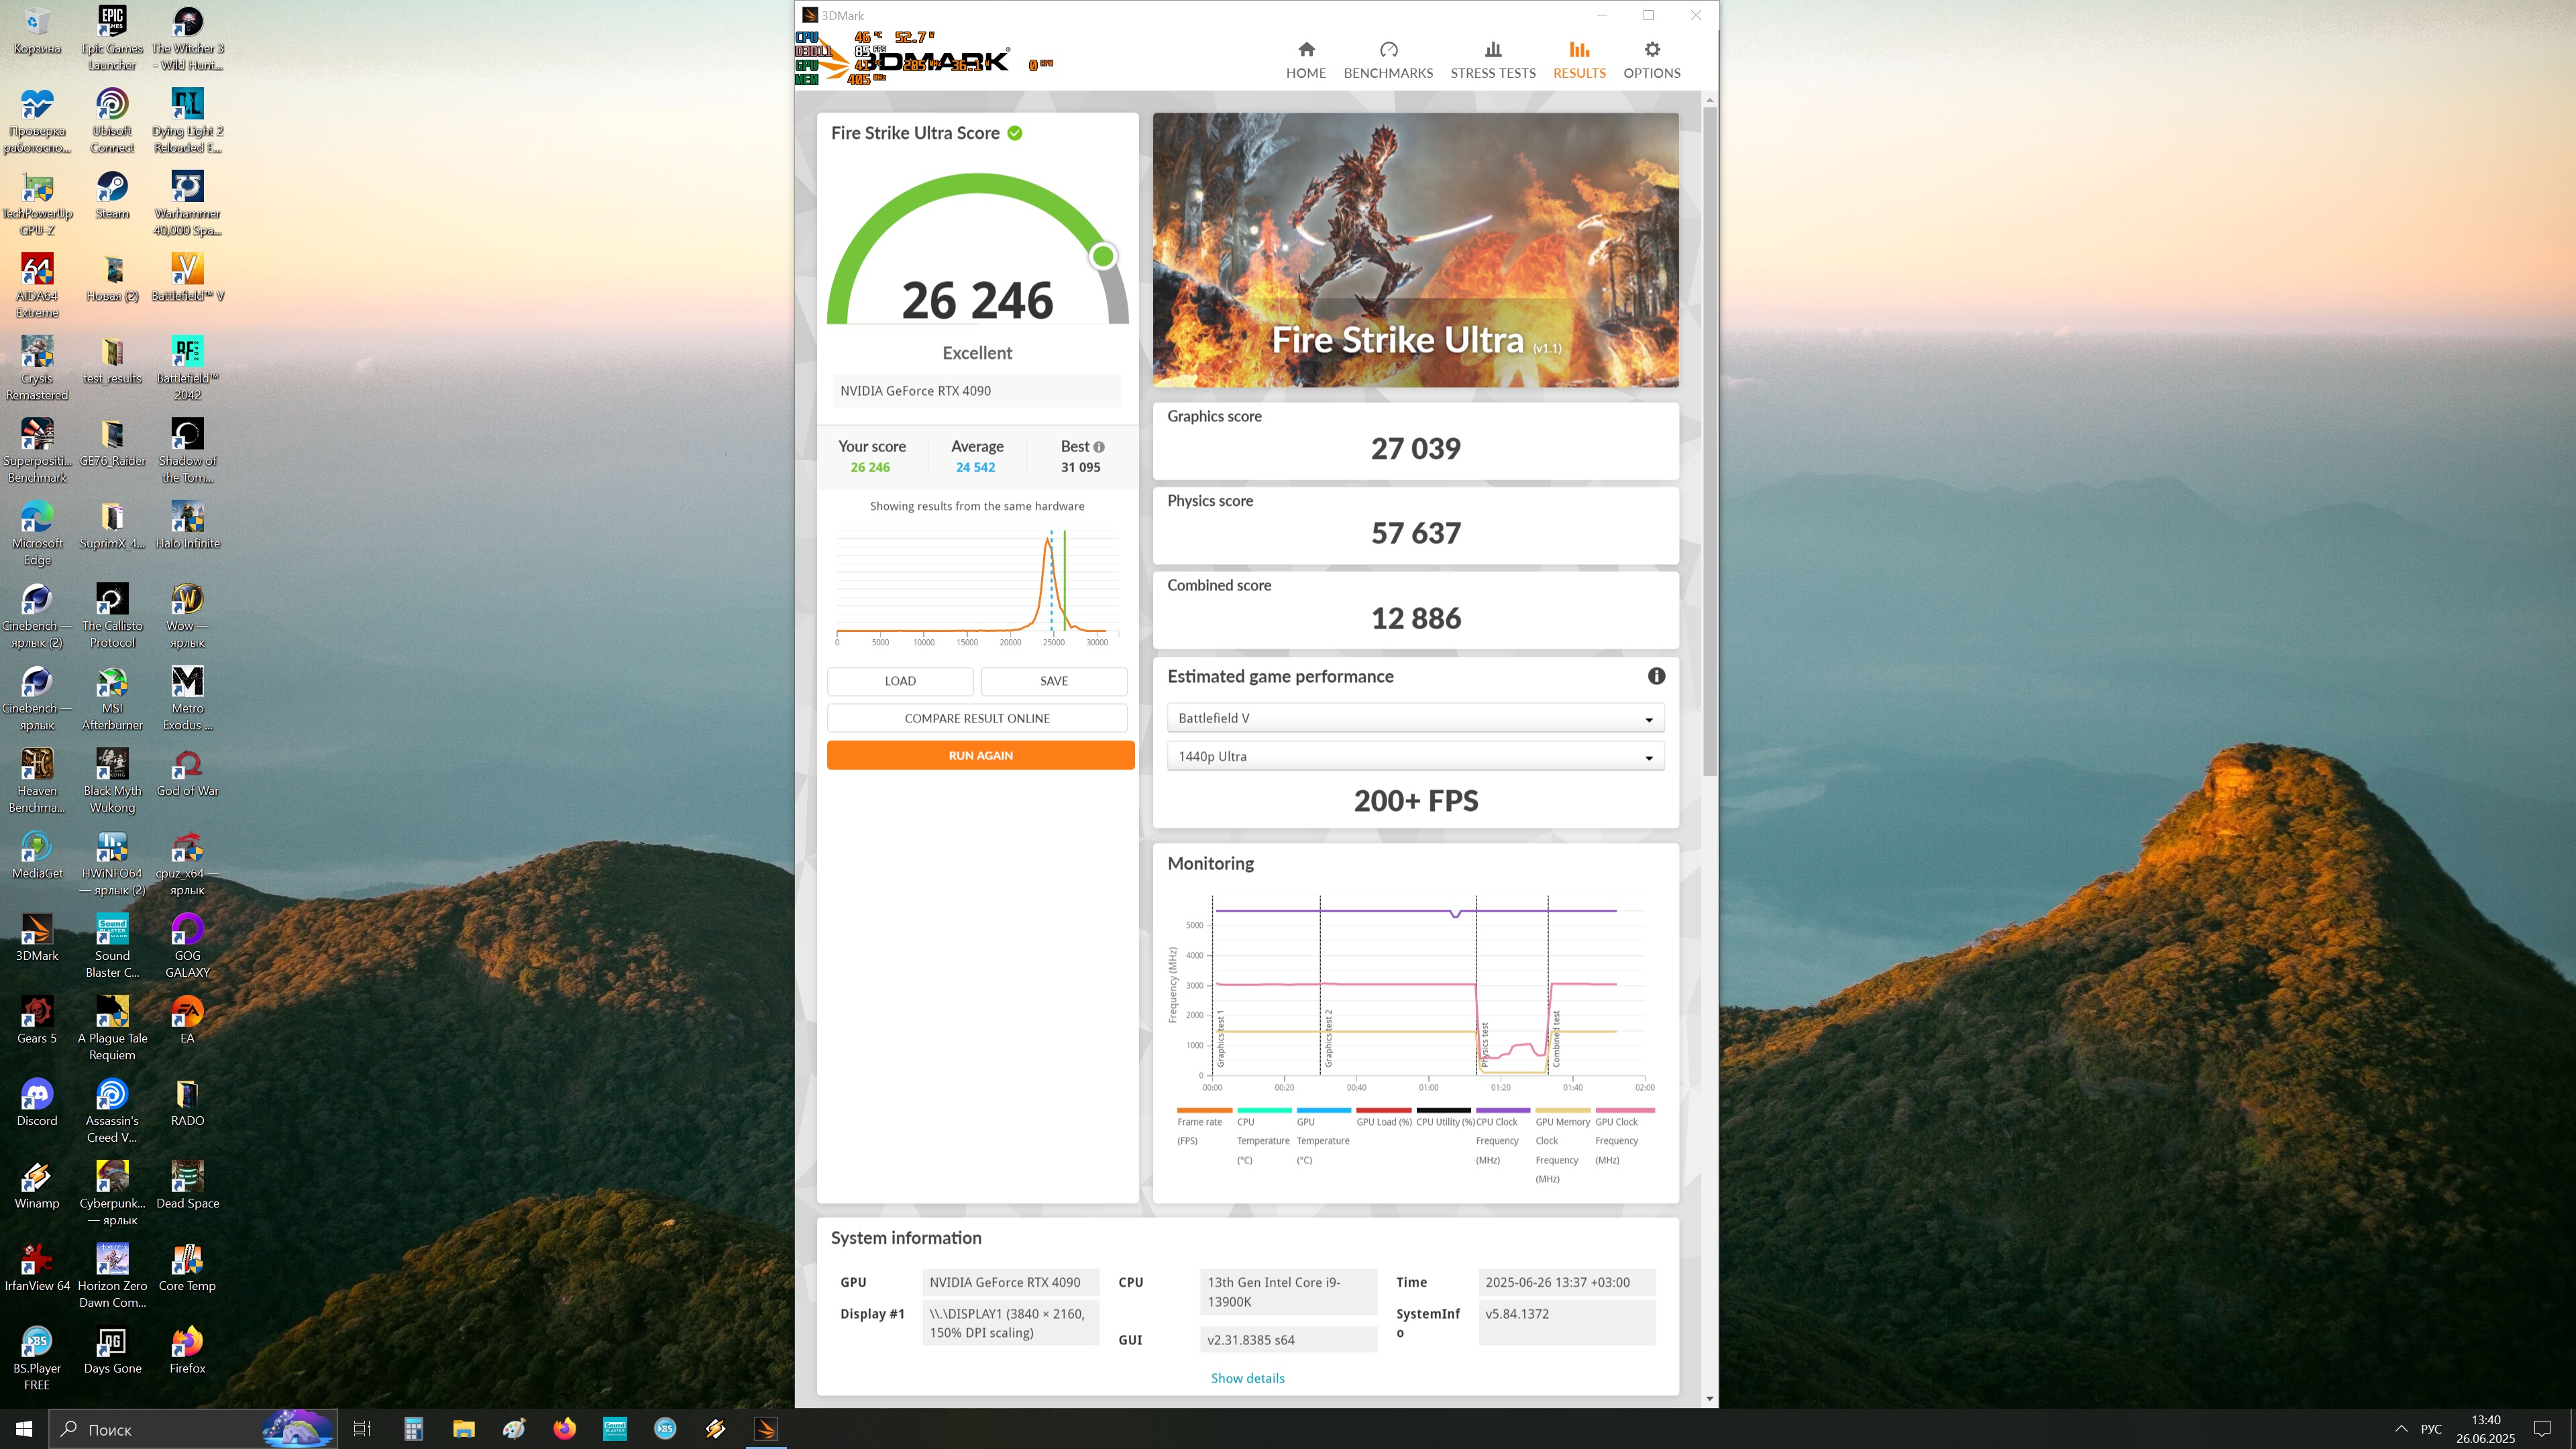Open the HOME tab in 3DMark
2576x1449 pixels.
pyautogui.click(x=1305, y=60)
